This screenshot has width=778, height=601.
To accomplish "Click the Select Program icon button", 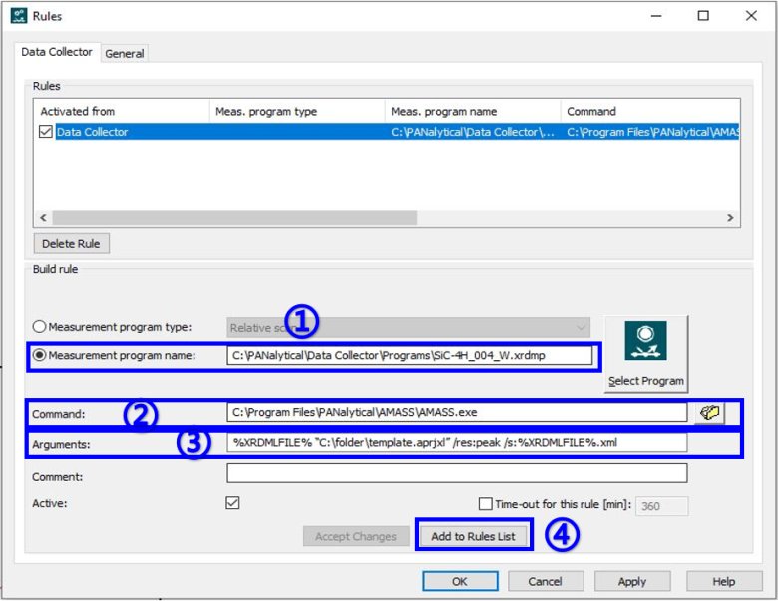I will (645, 354).
